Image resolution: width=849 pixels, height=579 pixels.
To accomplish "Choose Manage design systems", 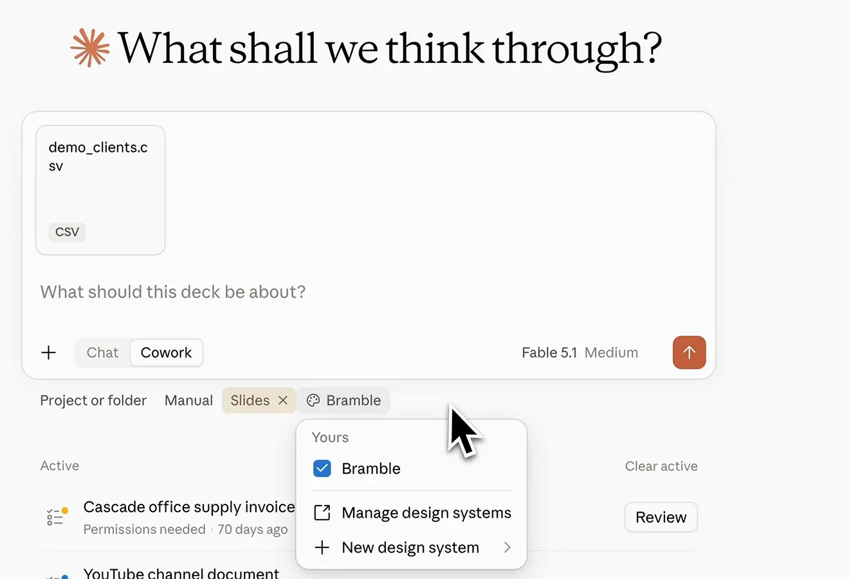I will tap(412, 513).
